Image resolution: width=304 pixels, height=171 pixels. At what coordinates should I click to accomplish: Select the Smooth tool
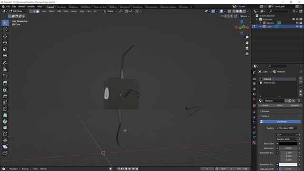pyautogui.click(x=5, y=128)
